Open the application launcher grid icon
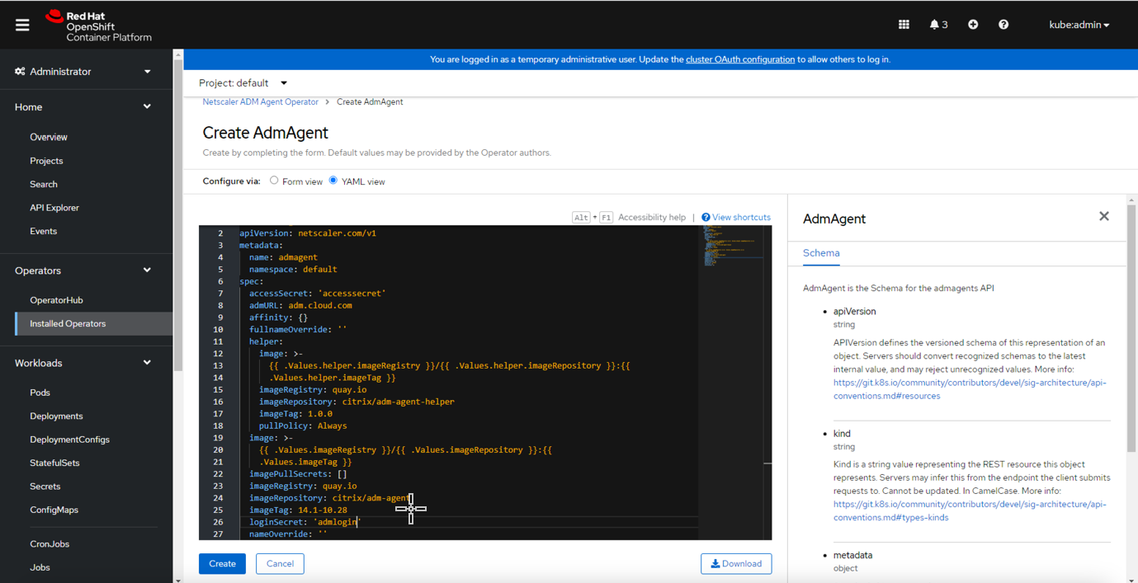The height and width of the screenshot is (583, 1138). [904, 25]
